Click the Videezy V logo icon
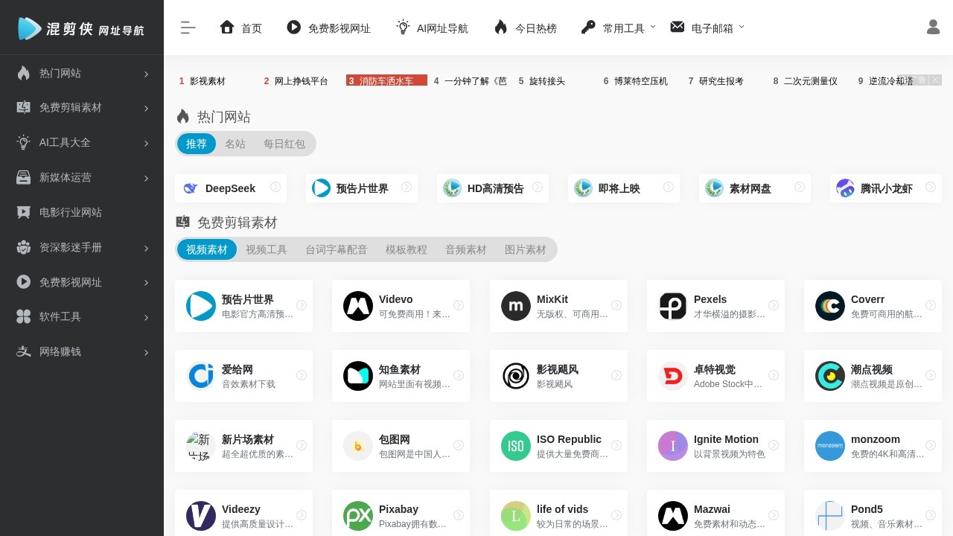 [x=201, y=516]
